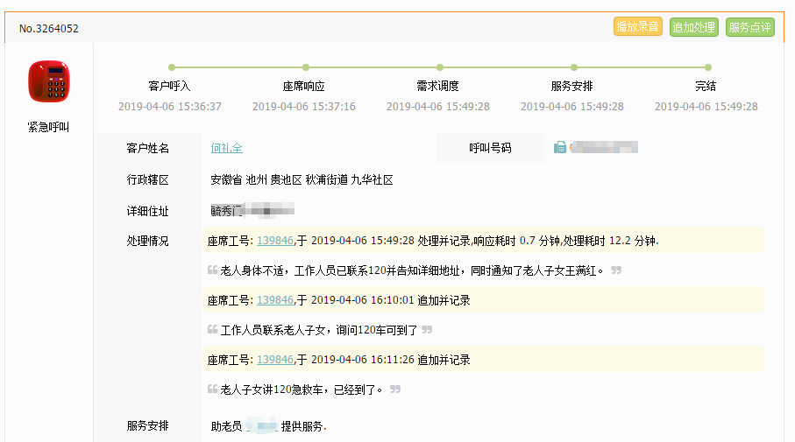Select the 座席响应 timeline dot
The width and height of the screenshot is (795, 442).
pos(306,67)
